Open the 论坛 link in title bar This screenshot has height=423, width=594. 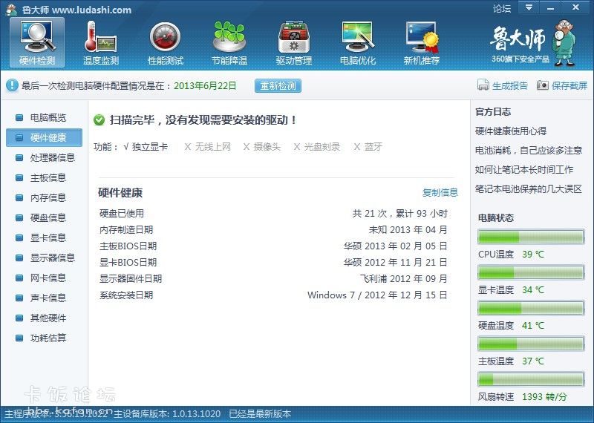click(503, 8)
